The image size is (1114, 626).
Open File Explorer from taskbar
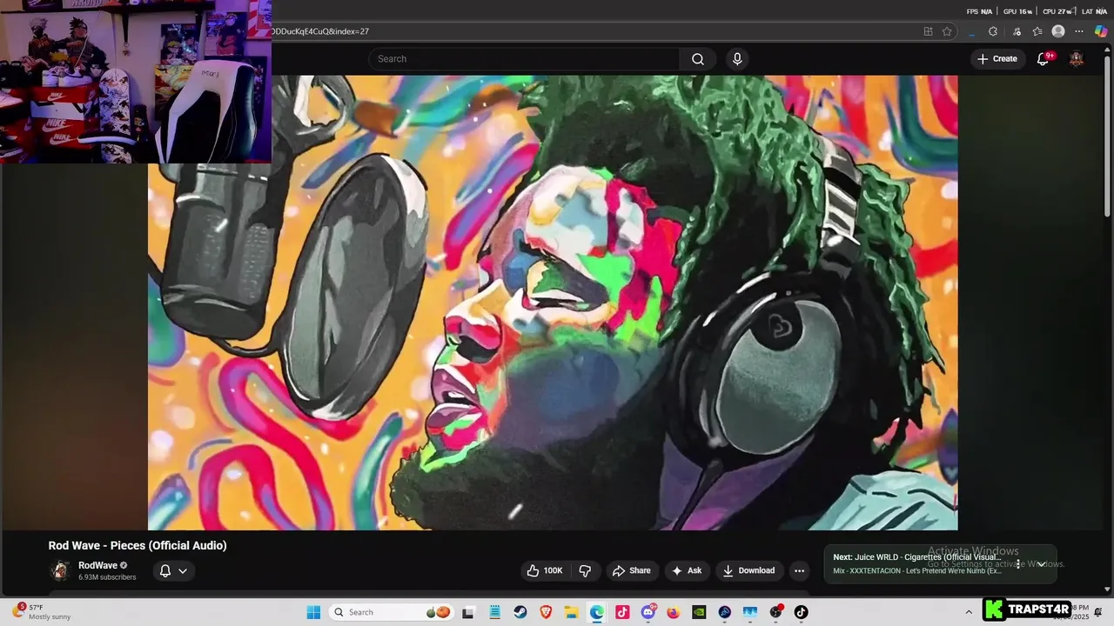pyautogui.click(x=571, y=612)
